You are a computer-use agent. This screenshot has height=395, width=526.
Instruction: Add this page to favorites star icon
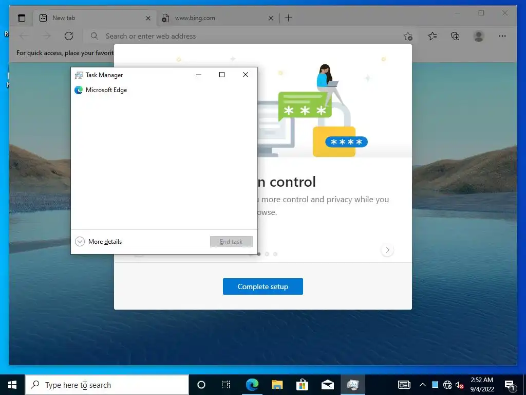coord(408,37)
